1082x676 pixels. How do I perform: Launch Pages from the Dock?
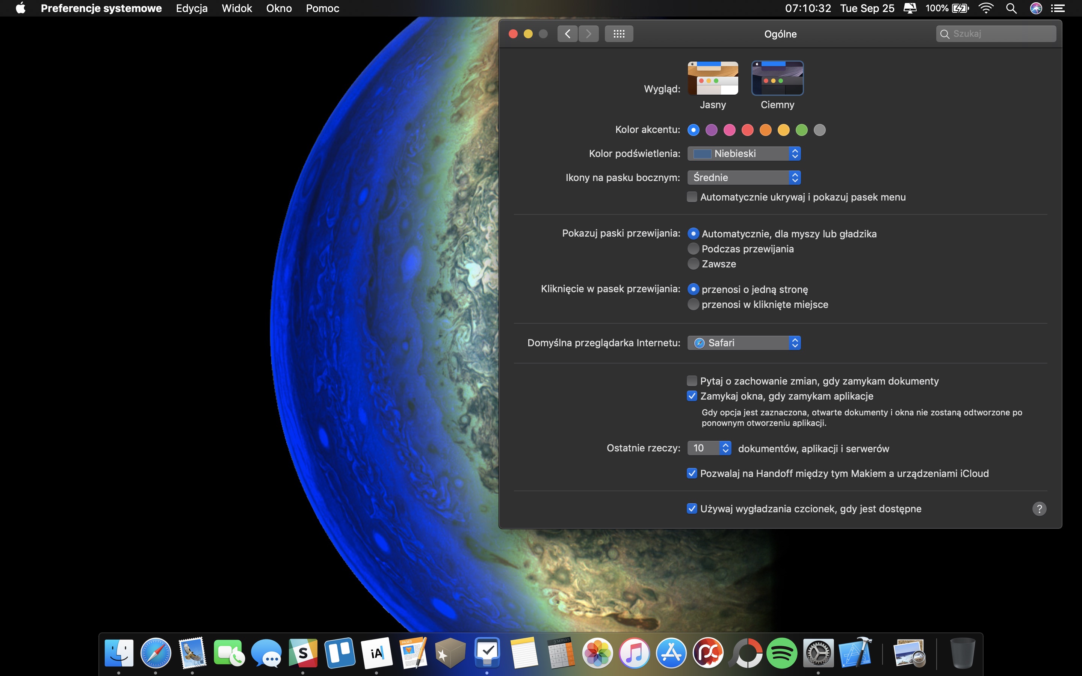point(414,653)
